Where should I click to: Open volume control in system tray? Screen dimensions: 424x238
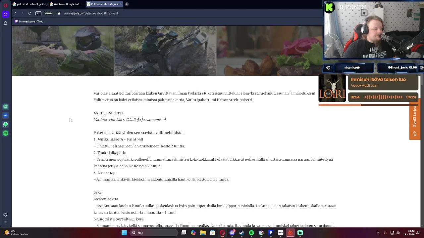(397, 233)
